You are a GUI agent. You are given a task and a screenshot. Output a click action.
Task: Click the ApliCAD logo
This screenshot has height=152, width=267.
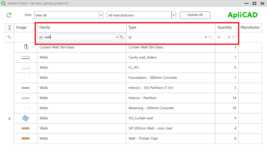point(242,15)
